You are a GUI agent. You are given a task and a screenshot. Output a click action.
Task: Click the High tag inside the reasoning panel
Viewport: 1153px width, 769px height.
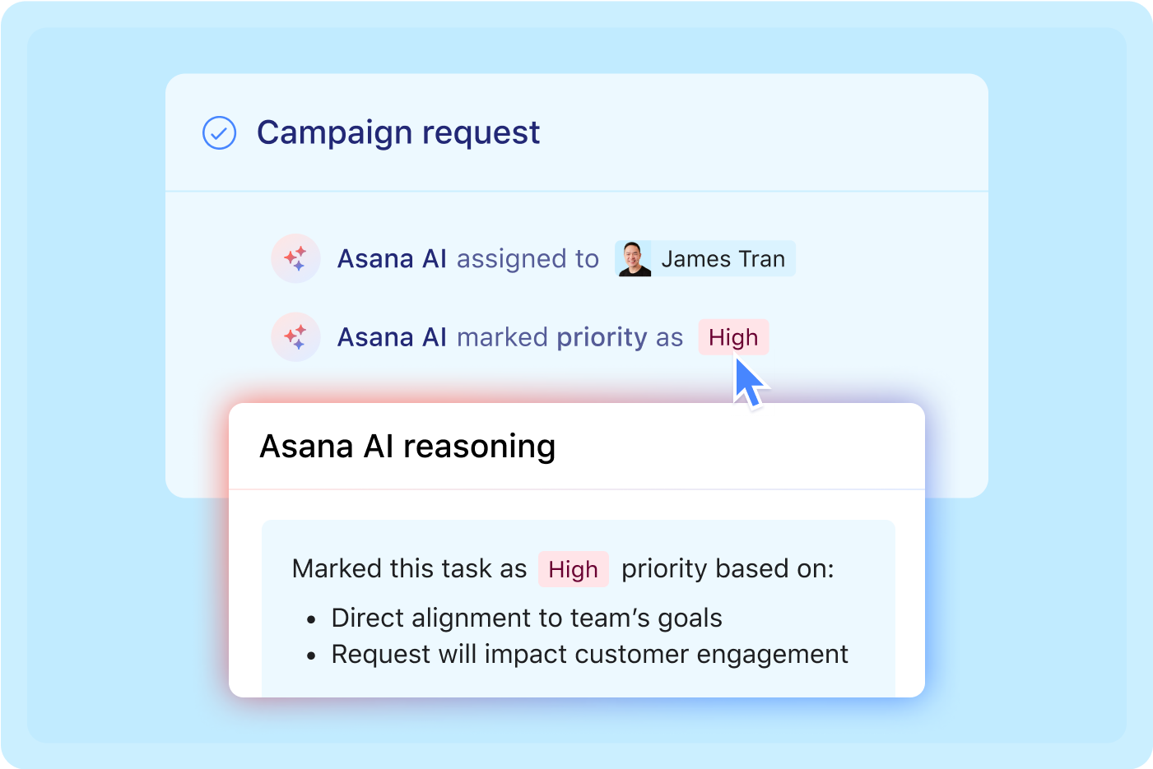[x=573, y=569]
